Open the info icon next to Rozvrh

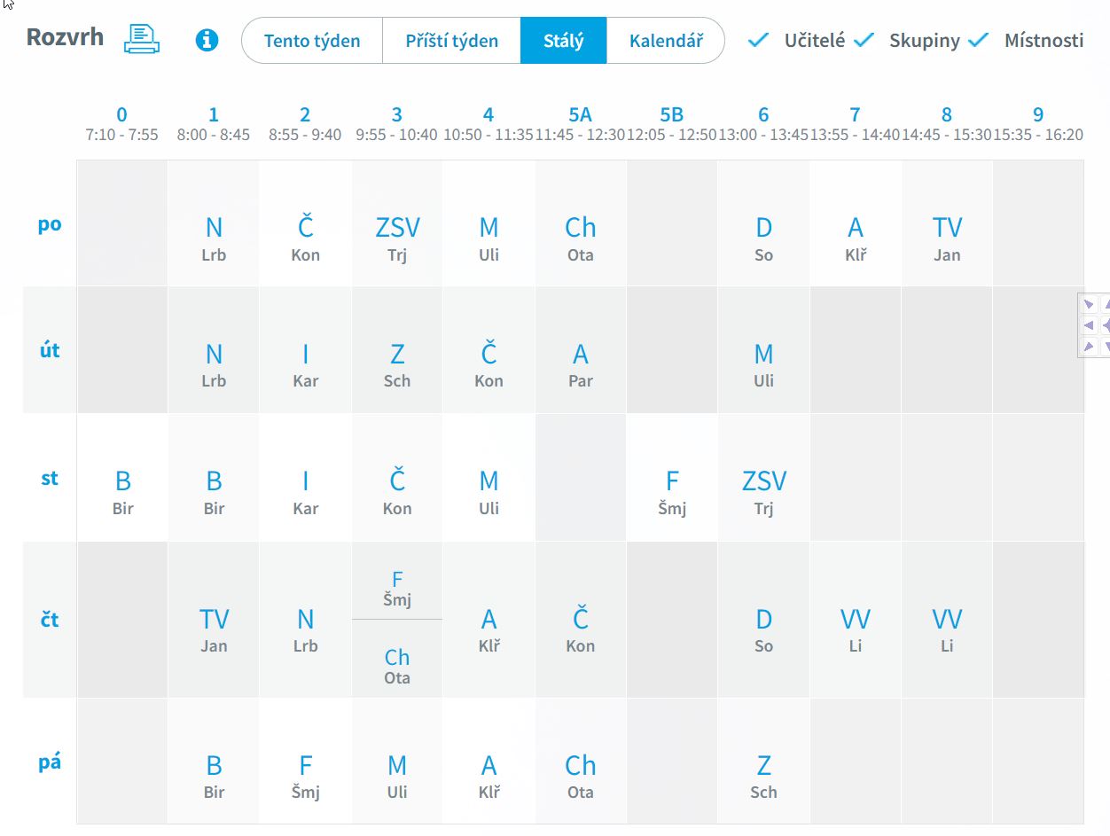[207, 40]
